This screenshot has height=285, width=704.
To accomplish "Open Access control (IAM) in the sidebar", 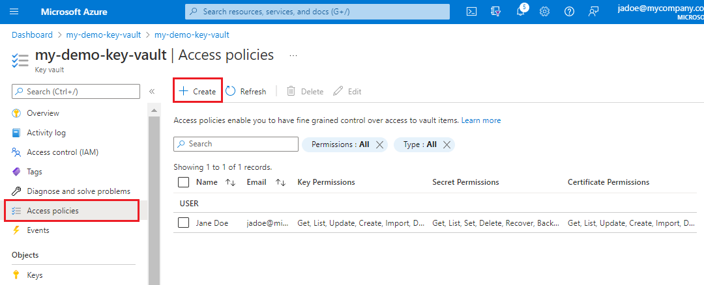I will point(63,152).
